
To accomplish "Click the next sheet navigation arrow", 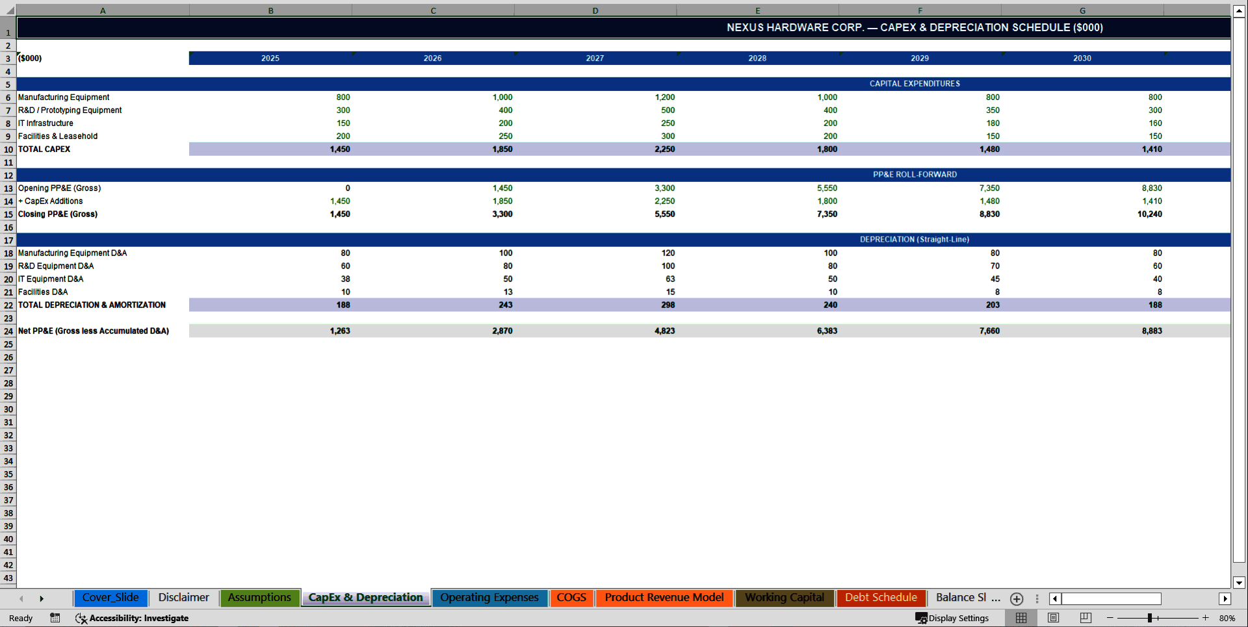I will [x=42, y=598].
